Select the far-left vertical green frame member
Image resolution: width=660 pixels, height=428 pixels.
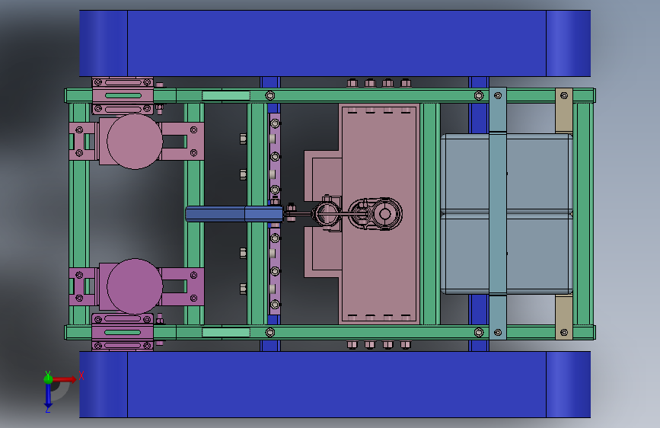(78, 214)
